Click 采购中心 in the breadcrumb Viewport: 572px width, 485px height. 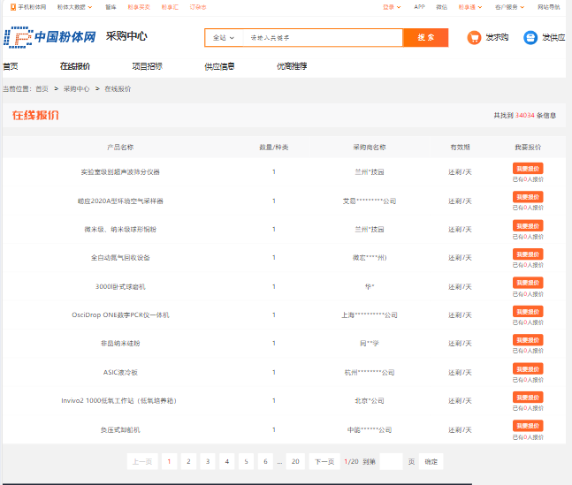[x=77, y=89]
